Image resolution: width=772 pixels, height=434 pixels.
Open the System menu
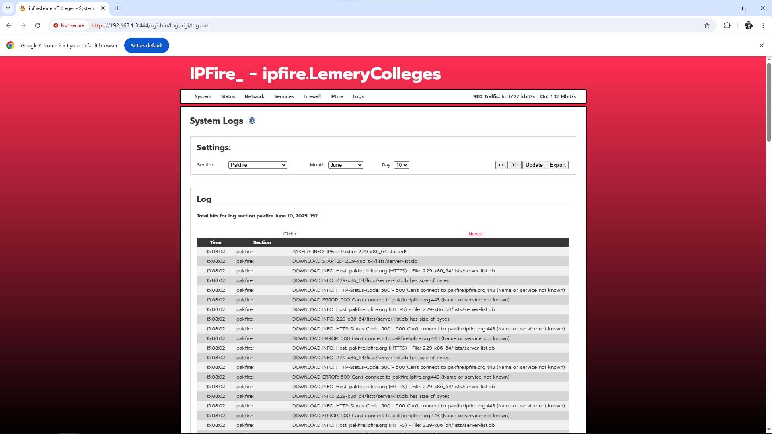point(203,96)
